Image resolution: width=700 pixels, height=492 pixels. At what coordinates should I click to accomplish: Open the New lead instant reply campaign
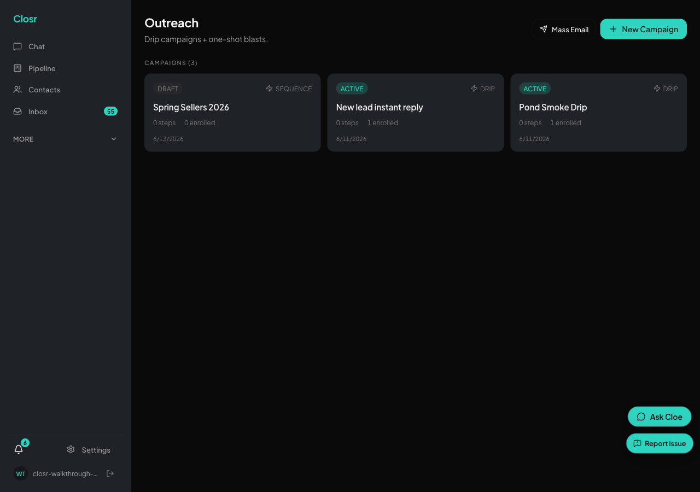[416, 113]
